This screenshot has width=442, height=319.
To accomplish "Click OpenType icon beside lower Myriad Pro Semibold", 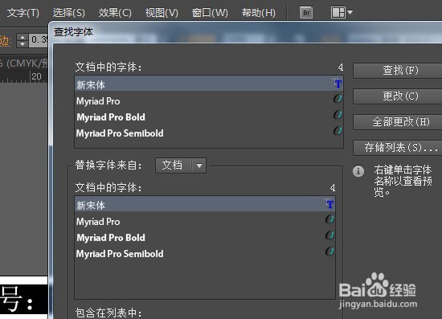I will (329, 251).
